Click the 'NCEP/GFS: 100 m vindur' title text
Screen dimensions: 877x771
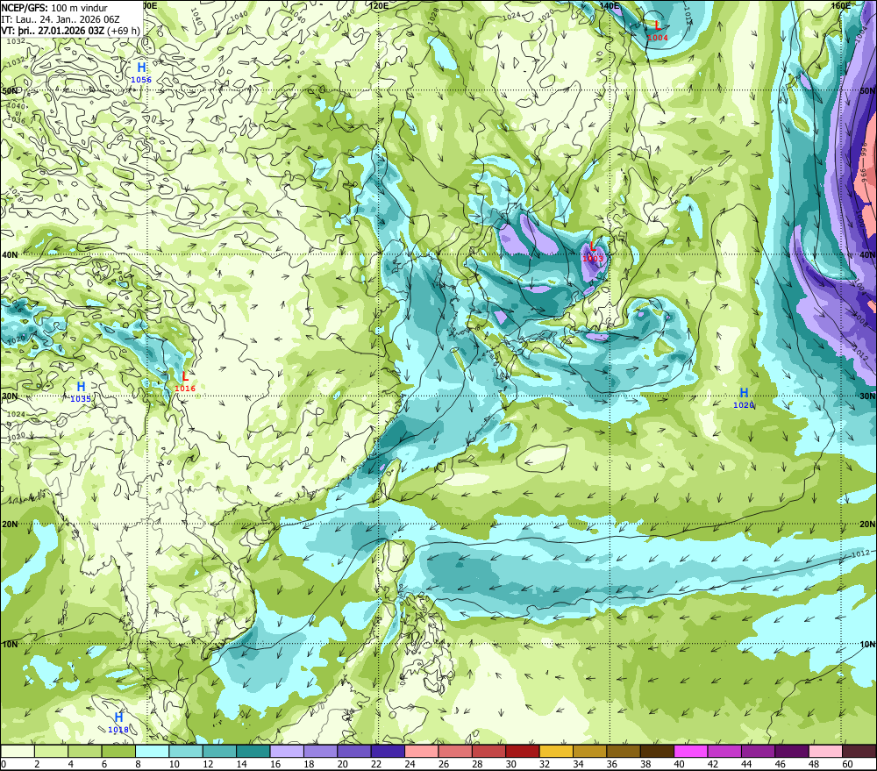click(x=54, y=8)
